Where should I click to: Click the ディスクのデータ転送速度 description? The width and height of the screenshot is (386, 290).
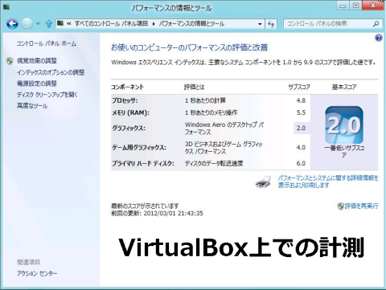214,163
